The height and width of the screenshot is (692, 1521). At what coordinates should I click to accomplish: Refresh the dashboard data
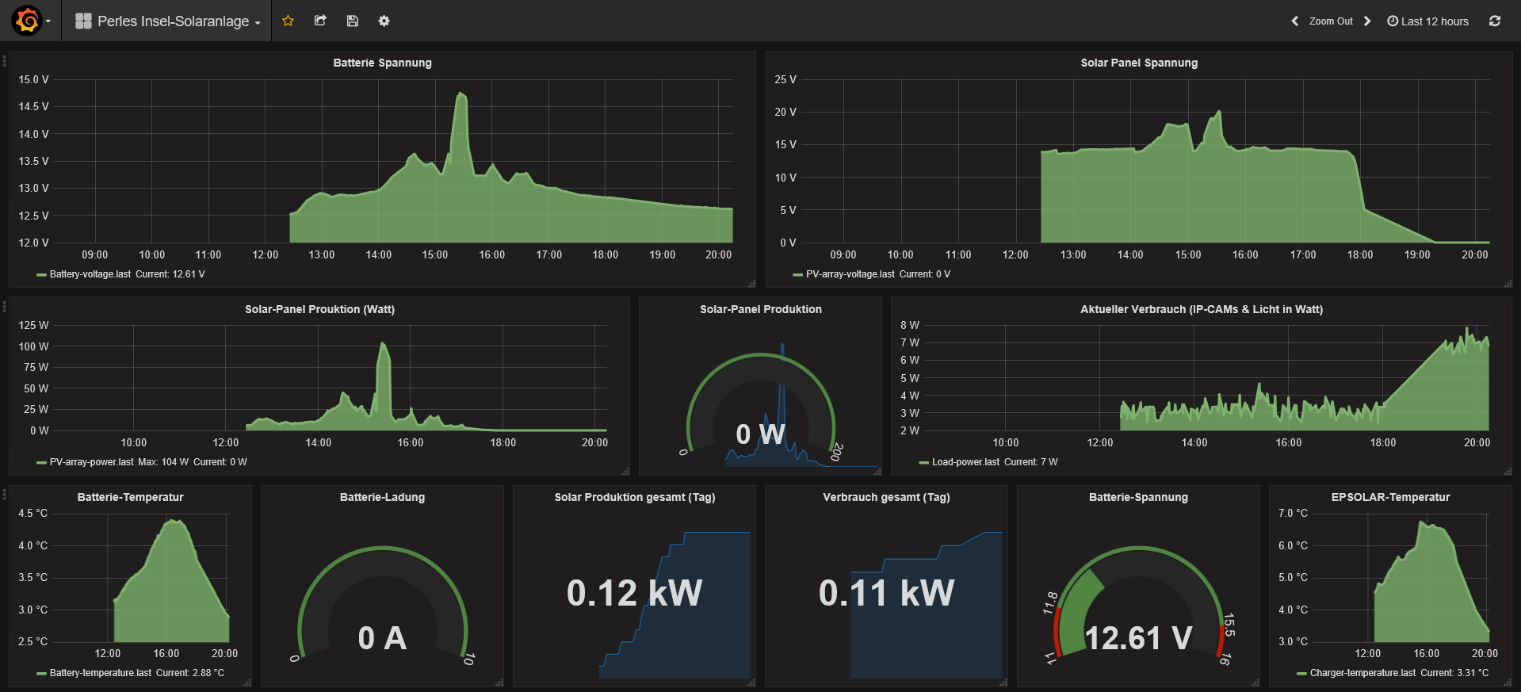[x=1494, y=21]
